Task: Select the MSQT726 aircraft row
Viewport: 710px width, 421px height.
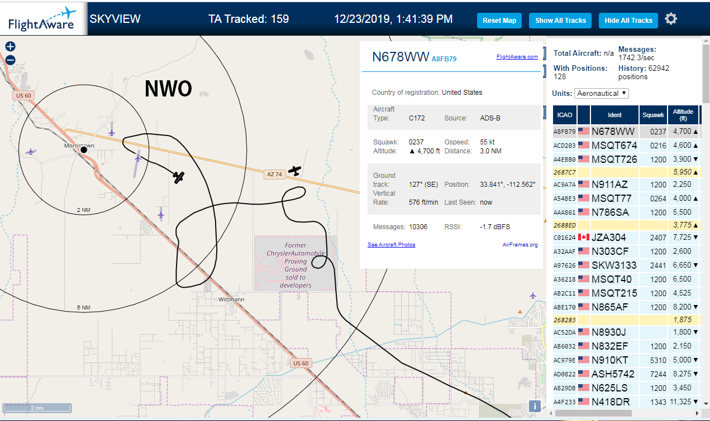Action: click(x=626, y=159)
